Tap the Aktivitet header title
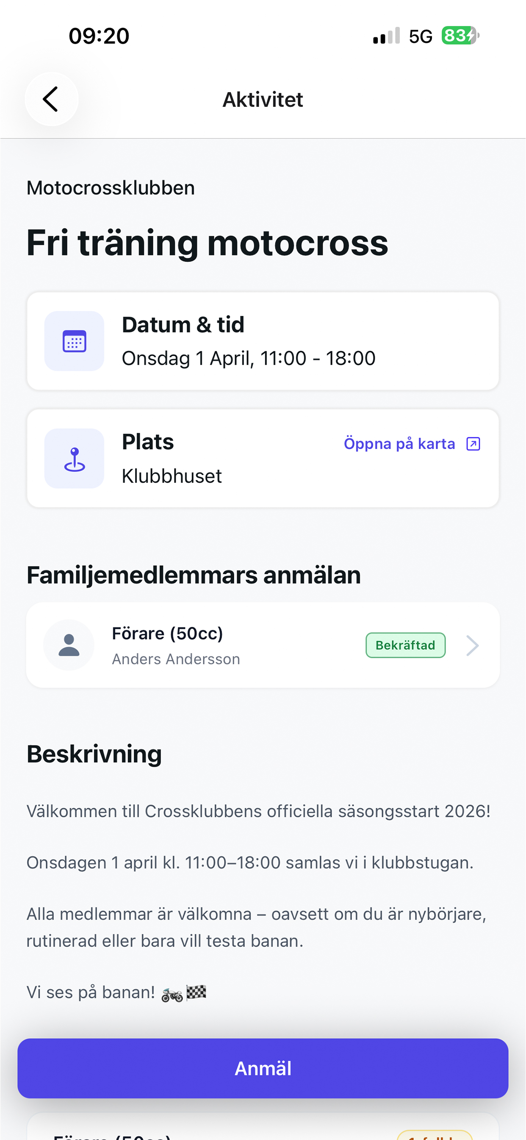The image size is (526, 1140). tap(263, 100)
